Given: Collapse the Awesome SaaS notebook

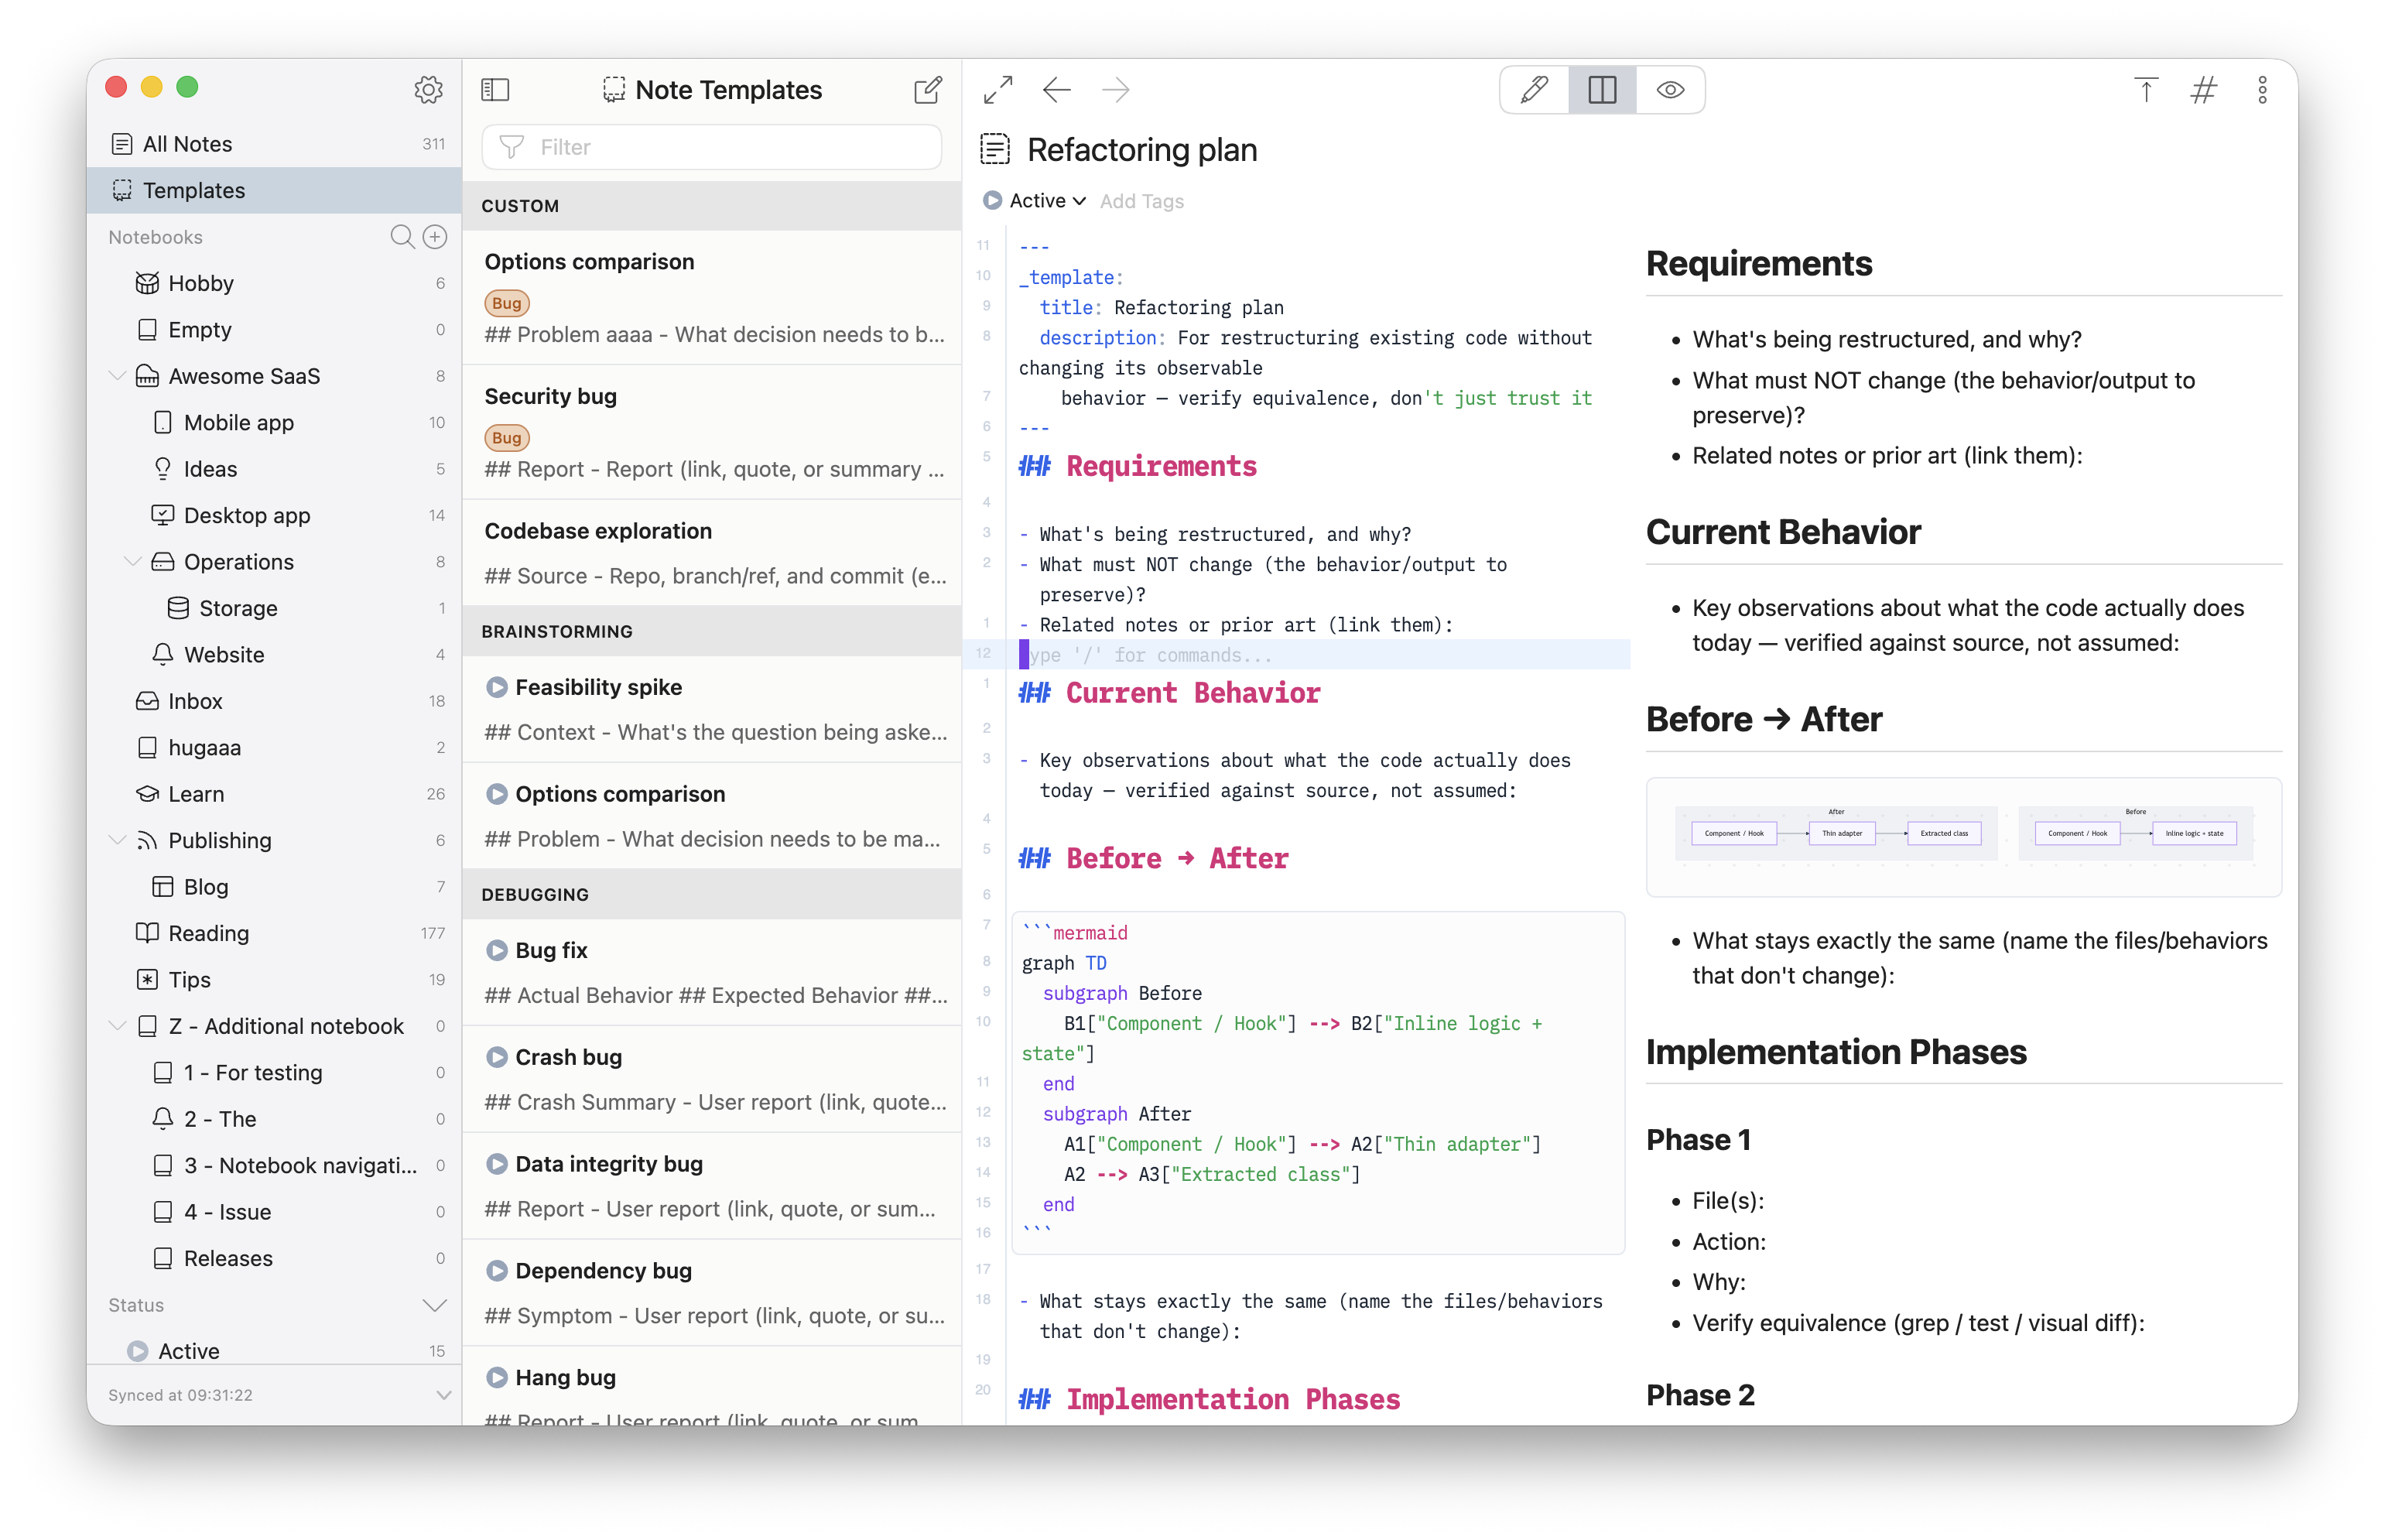Looking at the screenshot, I should [117, 376].
